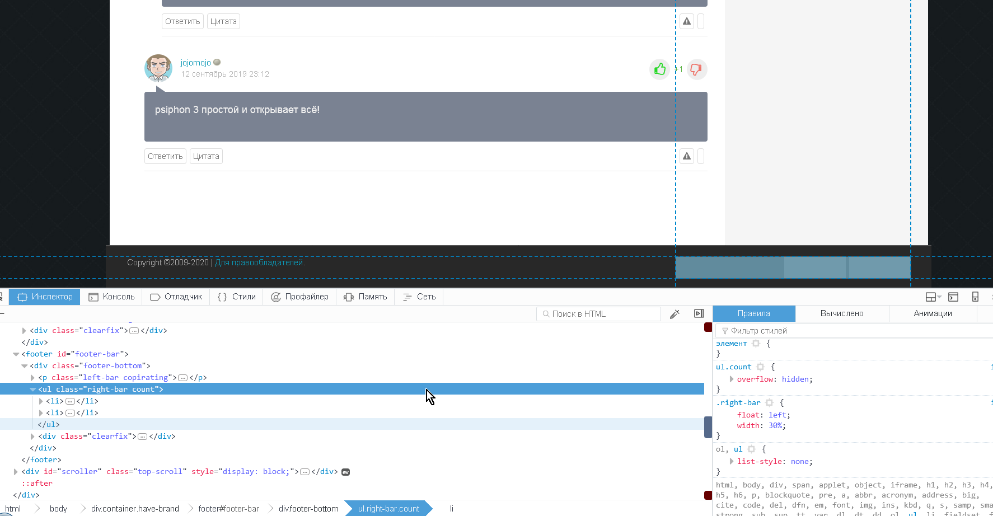Viewport: 993px width, 516px height.
Task: Open the Память tab
Action: [x=365, y=297]
